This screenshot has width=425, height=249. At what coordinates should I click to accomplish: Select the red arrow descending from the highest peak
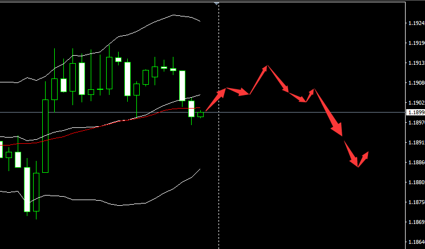278,79
